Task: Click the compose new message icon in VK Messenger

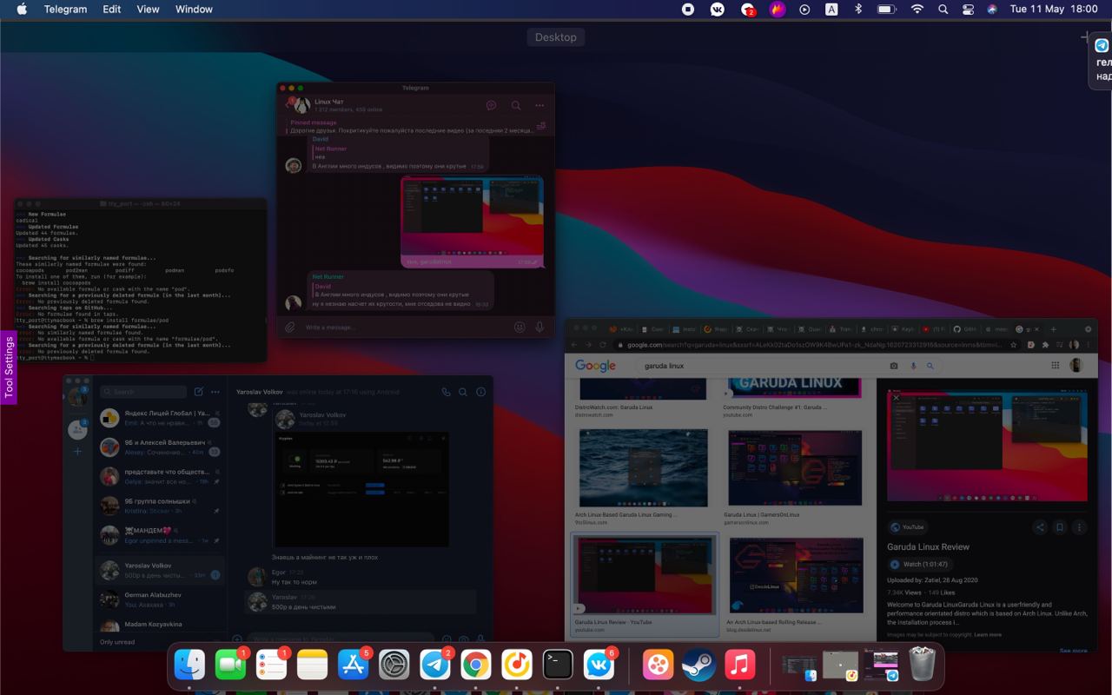Action: 199,392
